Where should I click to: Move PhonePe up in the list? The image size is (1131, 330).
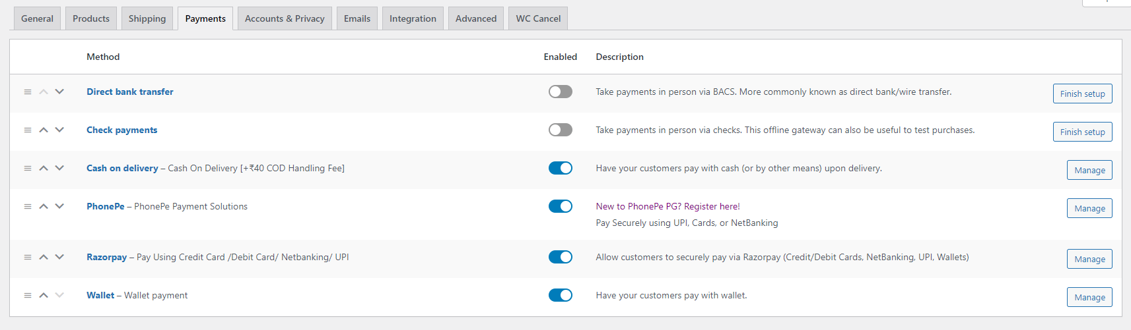click(x=44, y=206)
